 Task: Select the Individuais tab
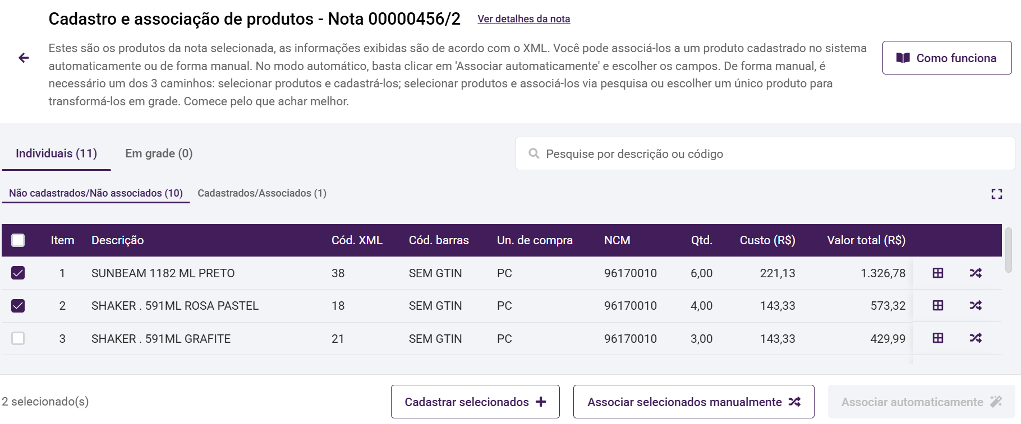tap(56, 153)
